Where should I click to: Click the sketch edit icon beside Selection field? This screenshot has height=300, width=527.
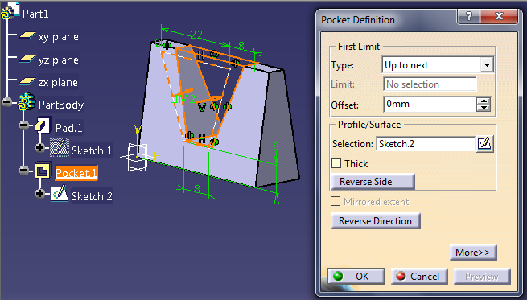point(484,144)
